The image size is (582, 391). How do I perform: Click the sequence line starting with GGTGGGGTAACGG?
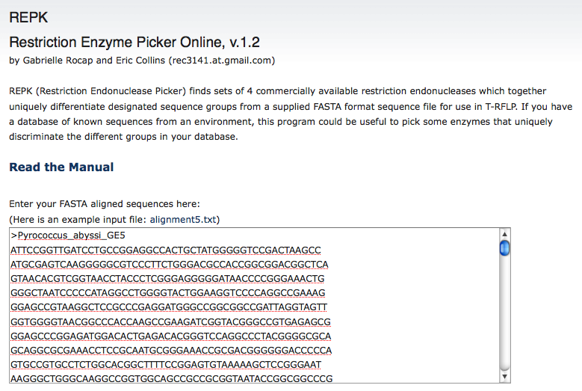pos(170,322)
